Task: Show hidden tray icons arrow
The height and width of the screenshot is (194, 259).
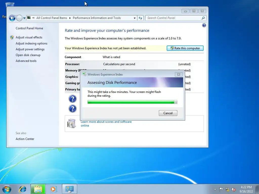Action: [215, 189]
